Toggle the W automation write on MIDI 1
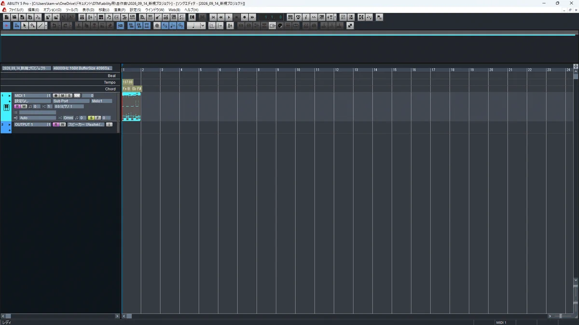Viewport: 579px width, 325px height. (24, 106)
